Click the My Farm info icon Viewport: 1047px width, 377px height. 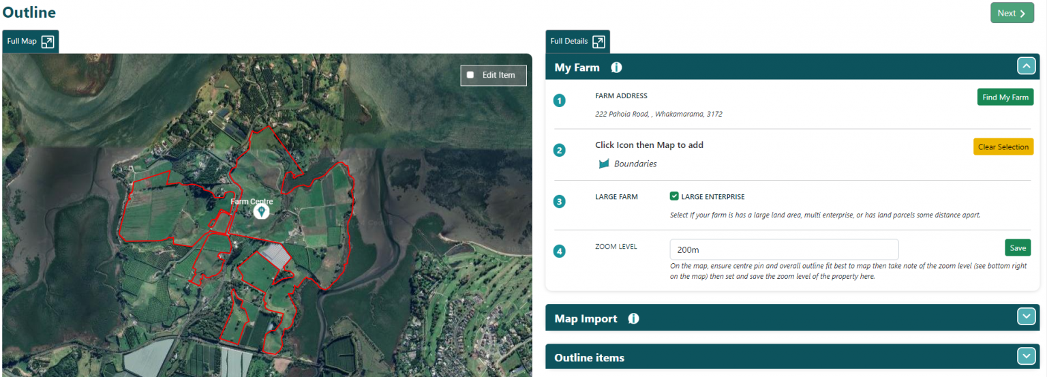pos(616,67)
